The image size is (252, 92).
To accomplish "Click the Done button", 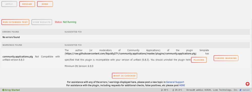I will [x=45, y=4].
